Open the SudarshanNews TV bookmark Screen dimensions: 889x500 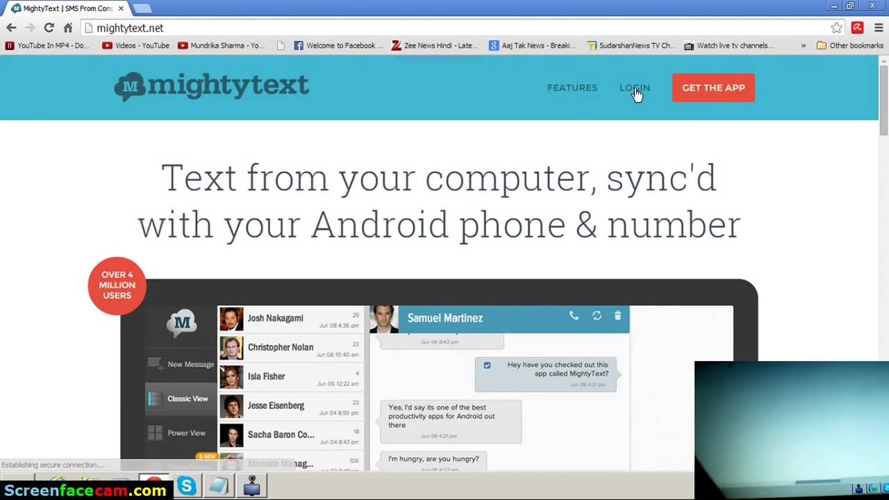[x=631, y=46]
